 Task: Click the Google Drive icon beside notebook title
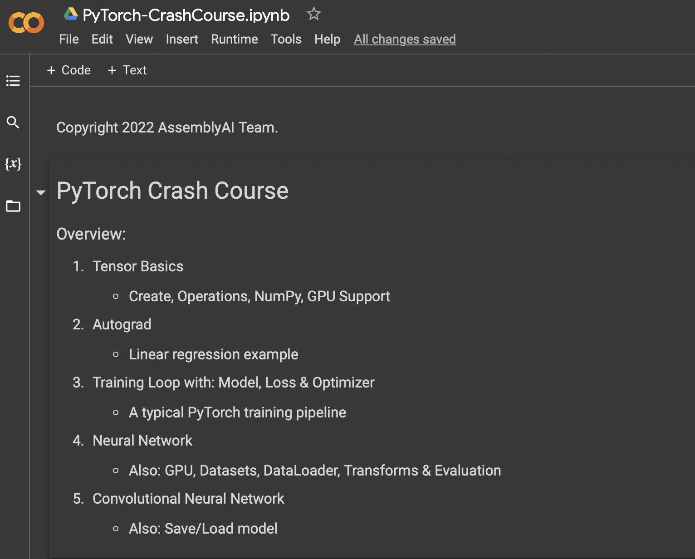pyautogui.click(x=70, y=15)
